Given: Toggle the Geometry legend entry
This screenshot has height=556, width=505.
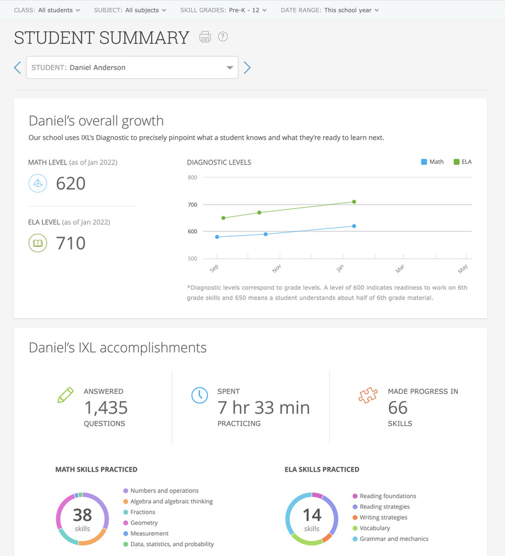Looking at the screenshot, I should pos(126,523).
